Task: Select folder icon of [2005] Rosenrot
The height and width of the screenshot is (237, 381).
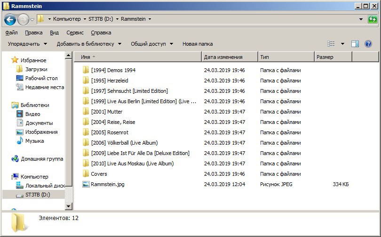Action: coord(86,132)
